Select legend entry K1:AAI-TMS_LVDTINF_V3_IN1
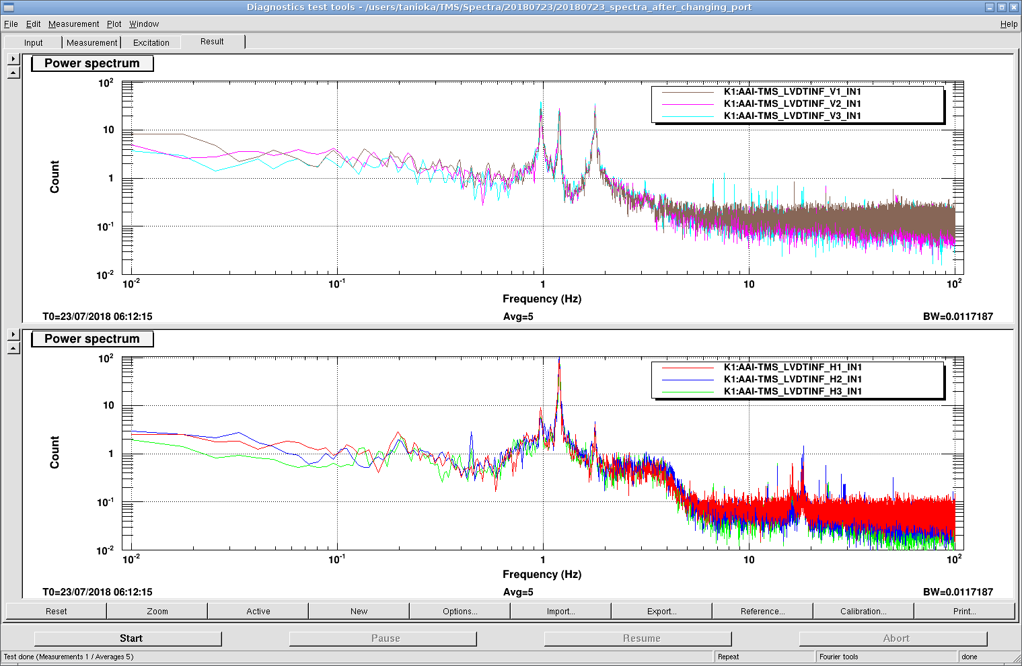The width and height of the screenshot is (1022, 666). click(793, 116)
